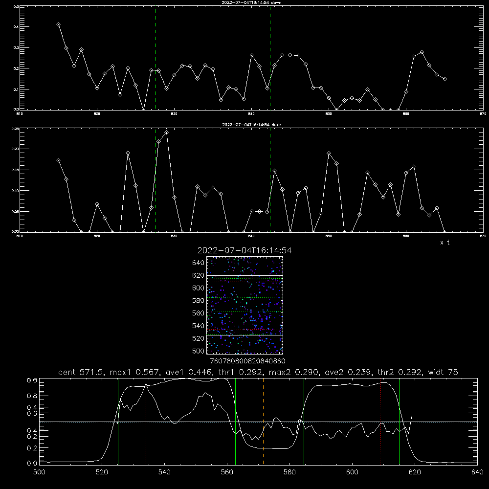Click the red dotted vertical line near 534
The image size is (489, 489).
146,422
